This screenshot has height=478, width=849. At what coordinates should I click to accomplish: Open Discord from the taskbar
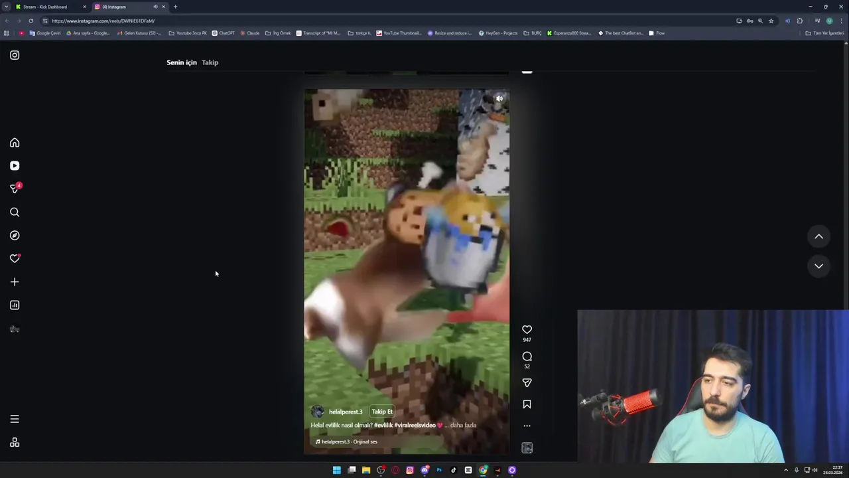pyautogui.click(x=424, y=470)
